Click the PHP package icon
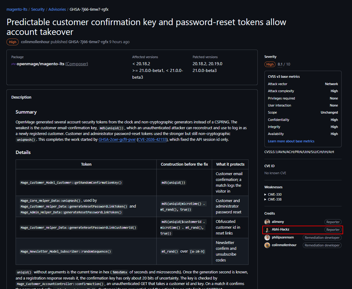Viewport: 352px width, 289px height. coord(13,64)
